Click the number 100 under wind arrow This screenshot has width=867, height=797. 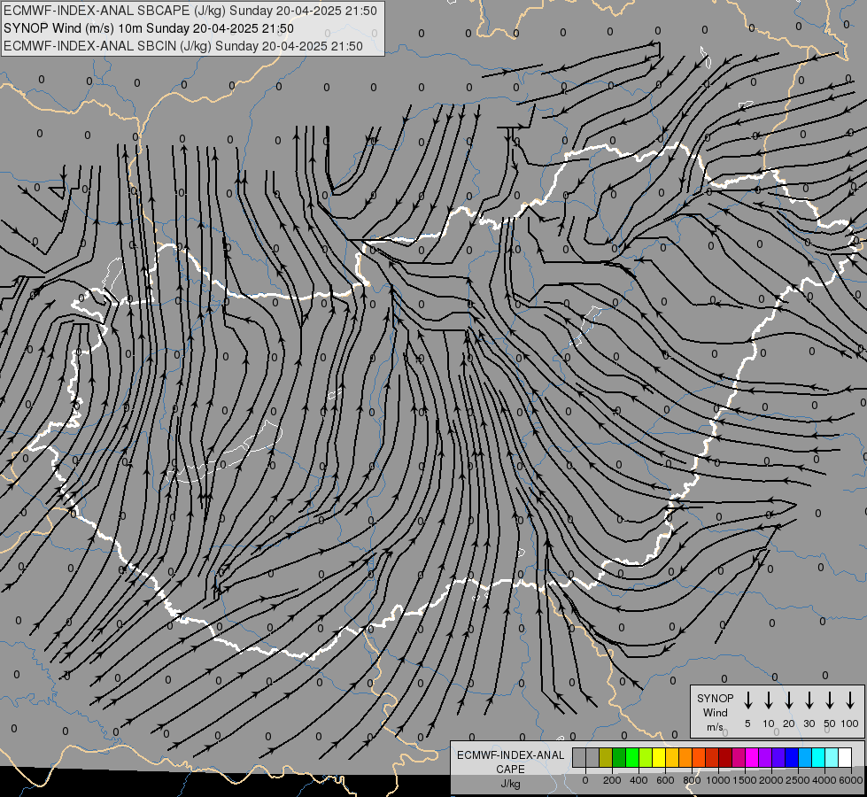[x=850, y=723]
